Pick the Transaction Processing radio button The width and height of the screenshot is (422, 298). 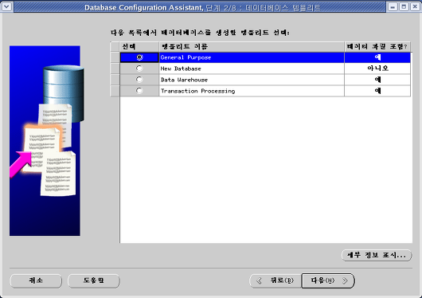click(x=139, y=91)
